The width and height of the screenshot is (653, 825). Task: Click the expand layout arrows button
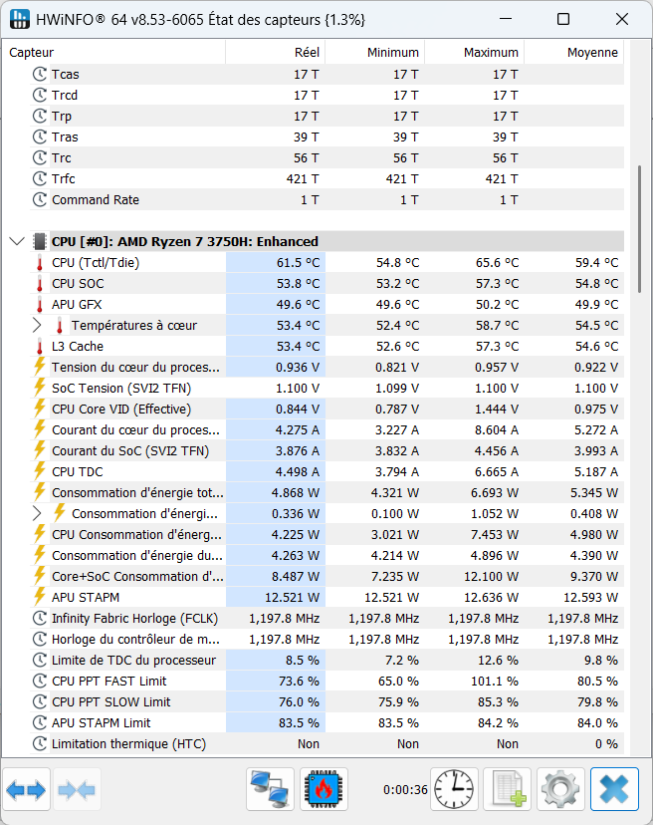click(x=26, y=789)
